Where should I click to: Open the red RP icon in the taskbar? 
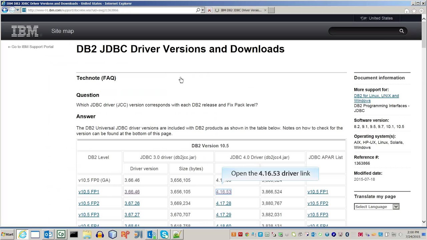[125, 235]
